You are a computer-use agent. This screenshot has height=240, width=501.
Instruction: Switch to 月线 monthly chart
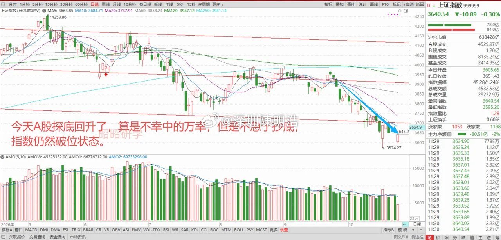pyautogui.click(x=117, y=4)
